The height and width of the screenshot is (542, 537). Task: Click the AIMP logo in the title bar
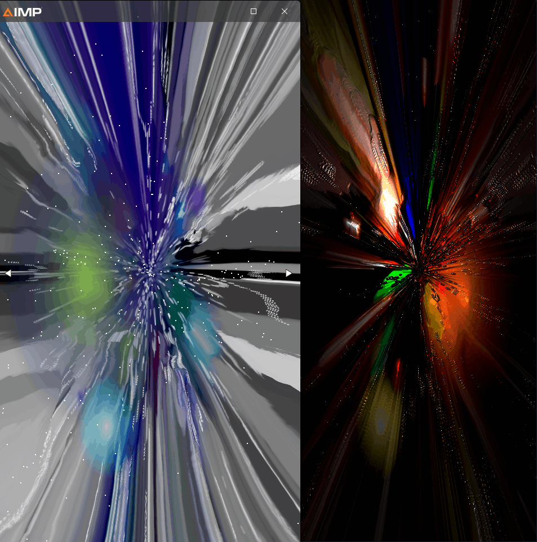(x=22, y=12)
